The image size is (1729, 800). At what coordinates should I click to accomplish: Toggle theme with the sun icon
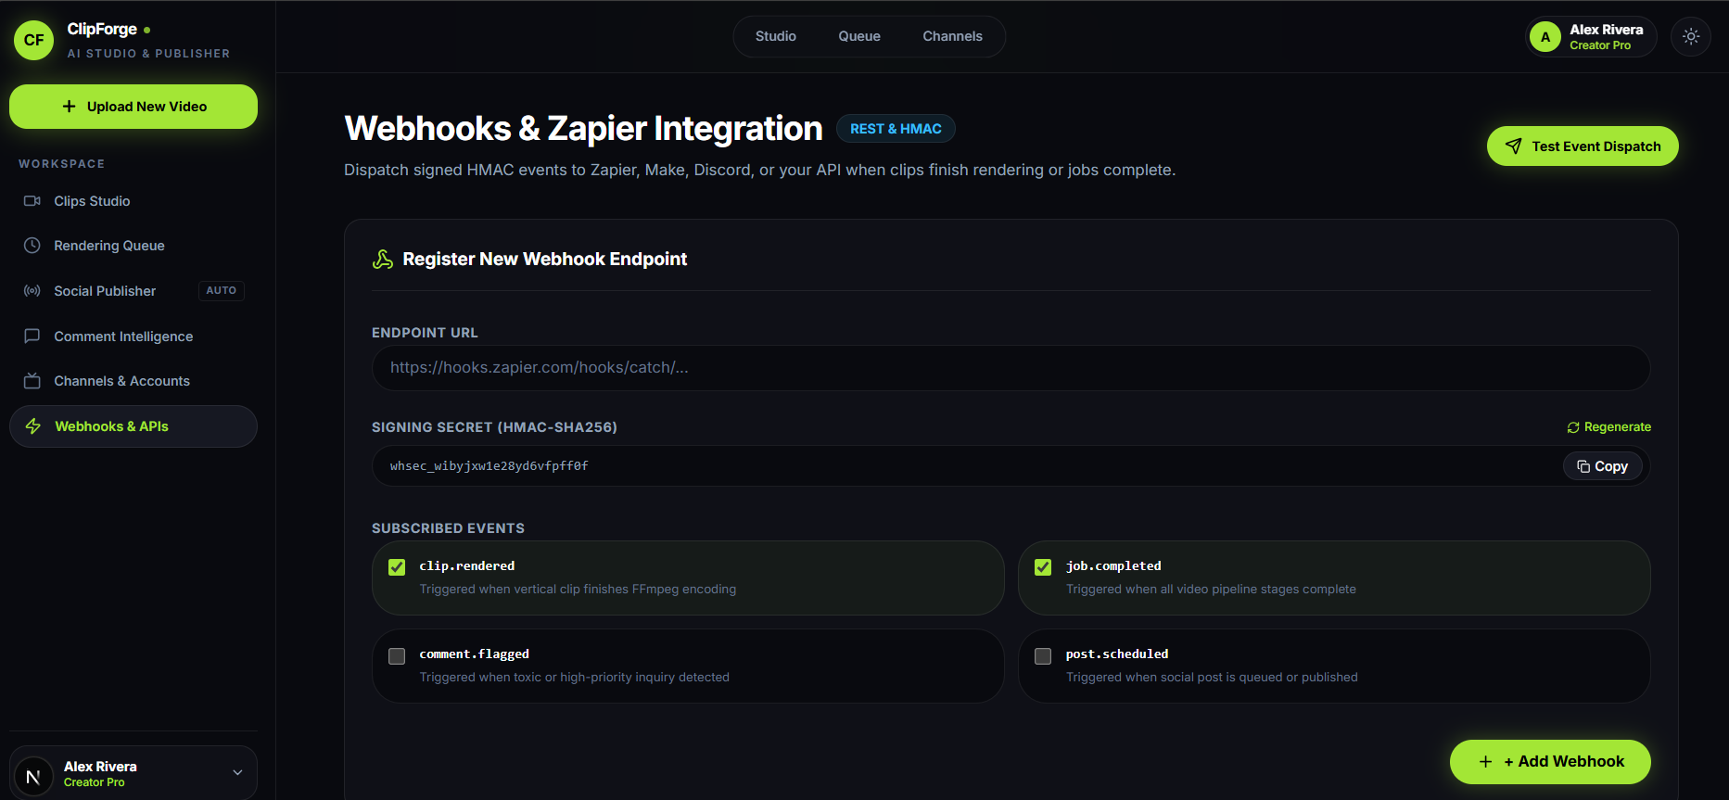coord(1691,37)
